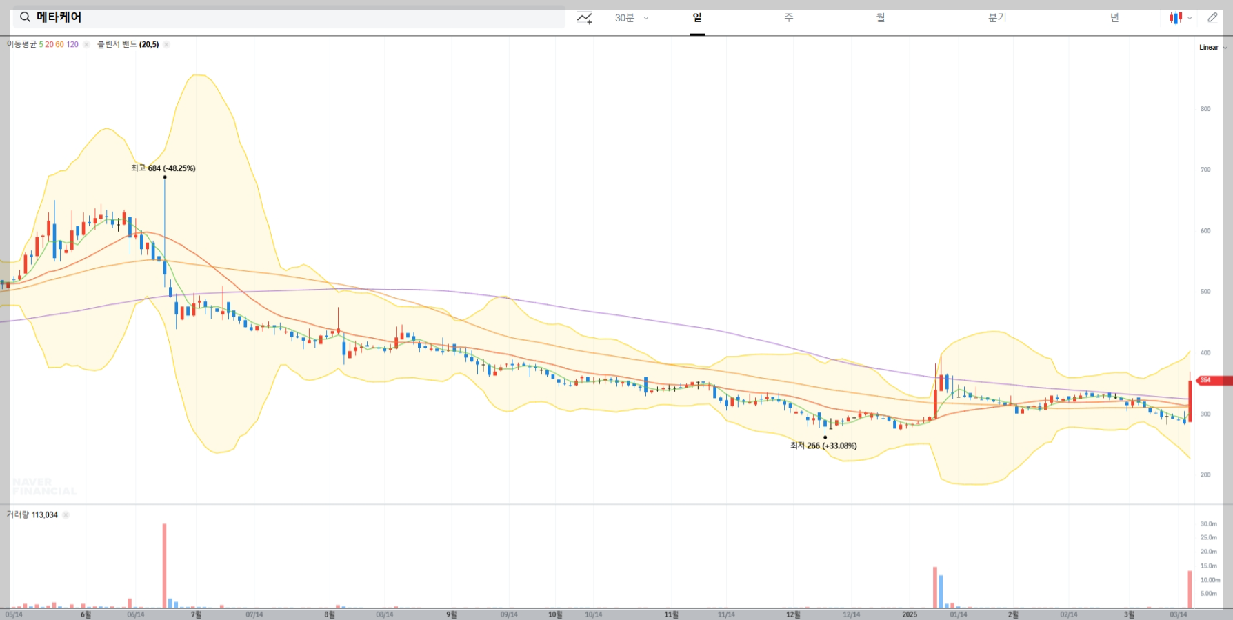This screenshot has width=1233, height=620.
Task: Open the add indicator chart icon
Action: [x=585, y=18]
